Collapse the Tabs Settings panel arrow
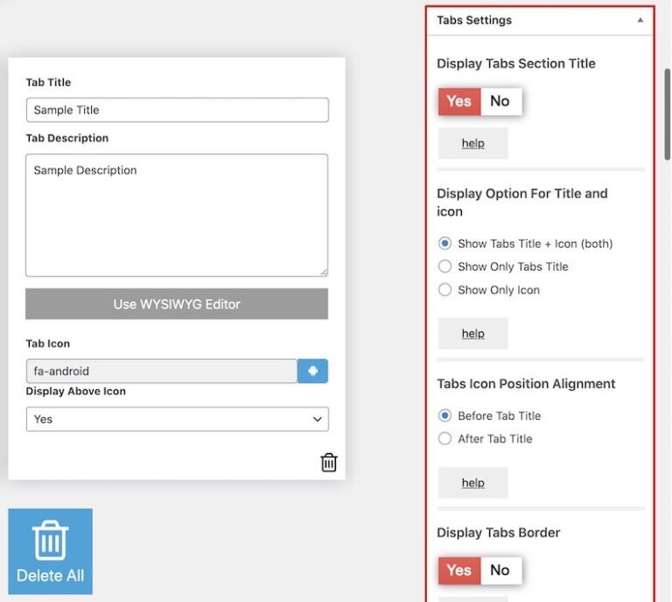Image resolution: width=672 pixels, height=602 pixels. pos(640,20)
